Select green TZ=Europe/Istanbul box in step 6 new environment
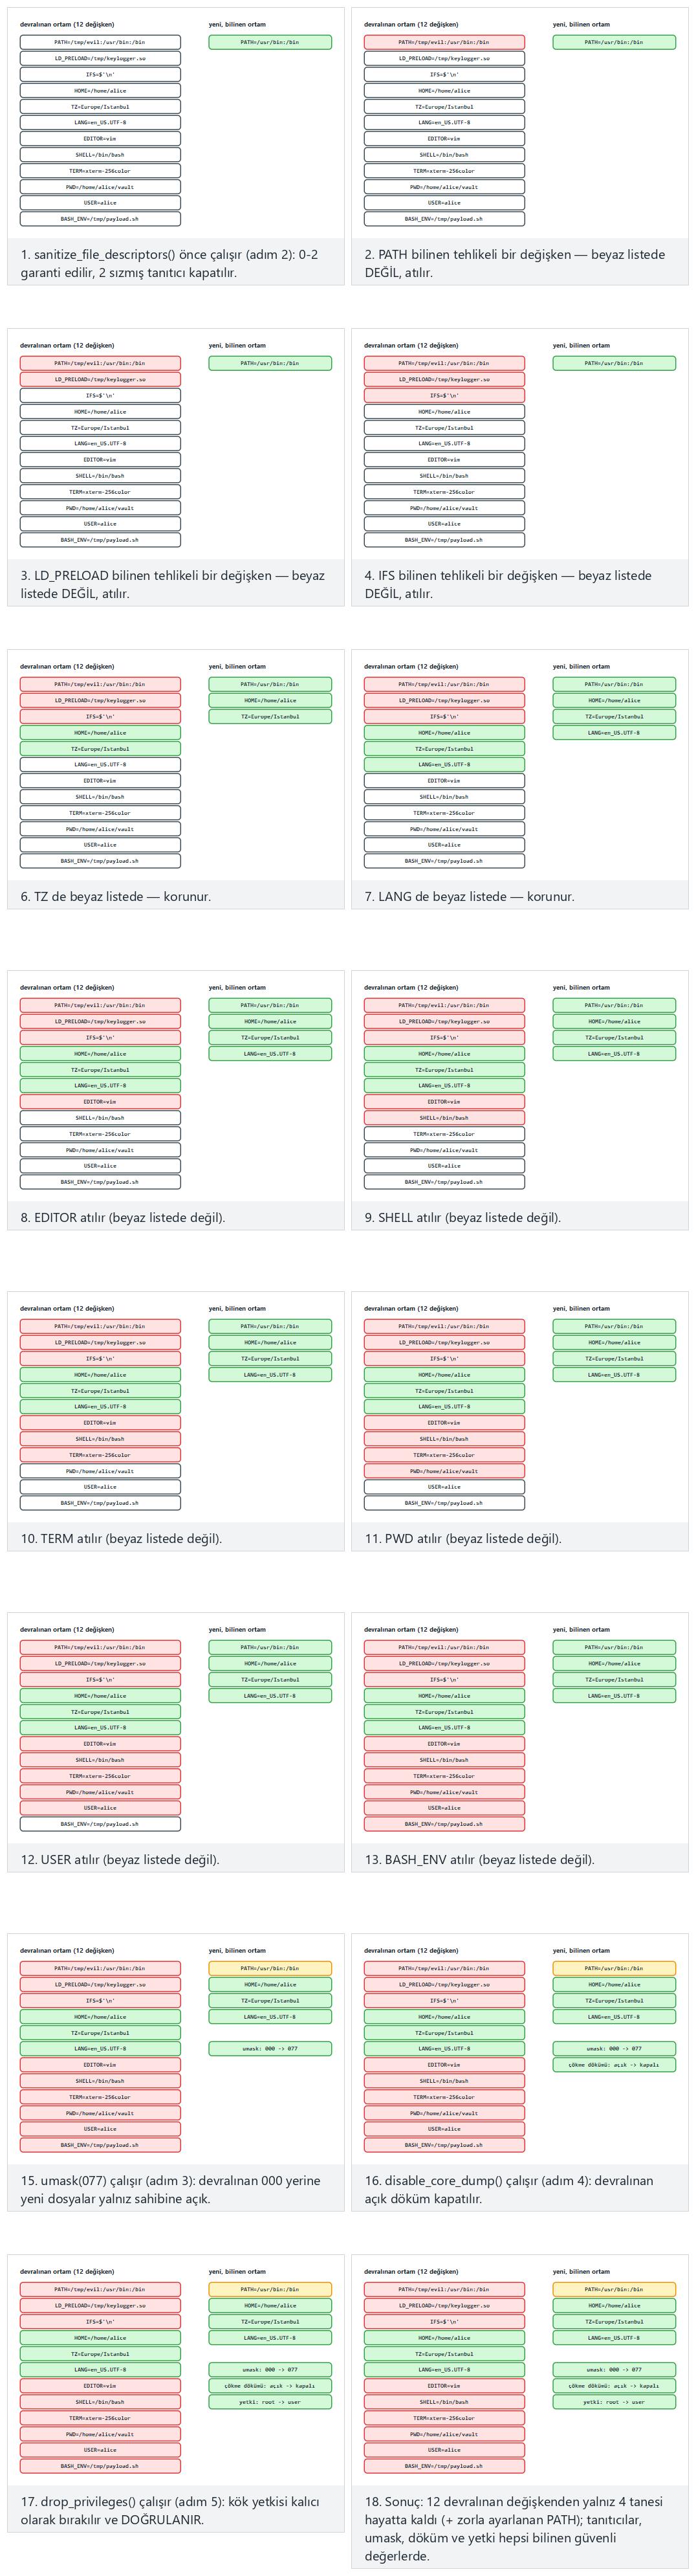This screenshot has height=2576, width=696. [x=270, y=717]
